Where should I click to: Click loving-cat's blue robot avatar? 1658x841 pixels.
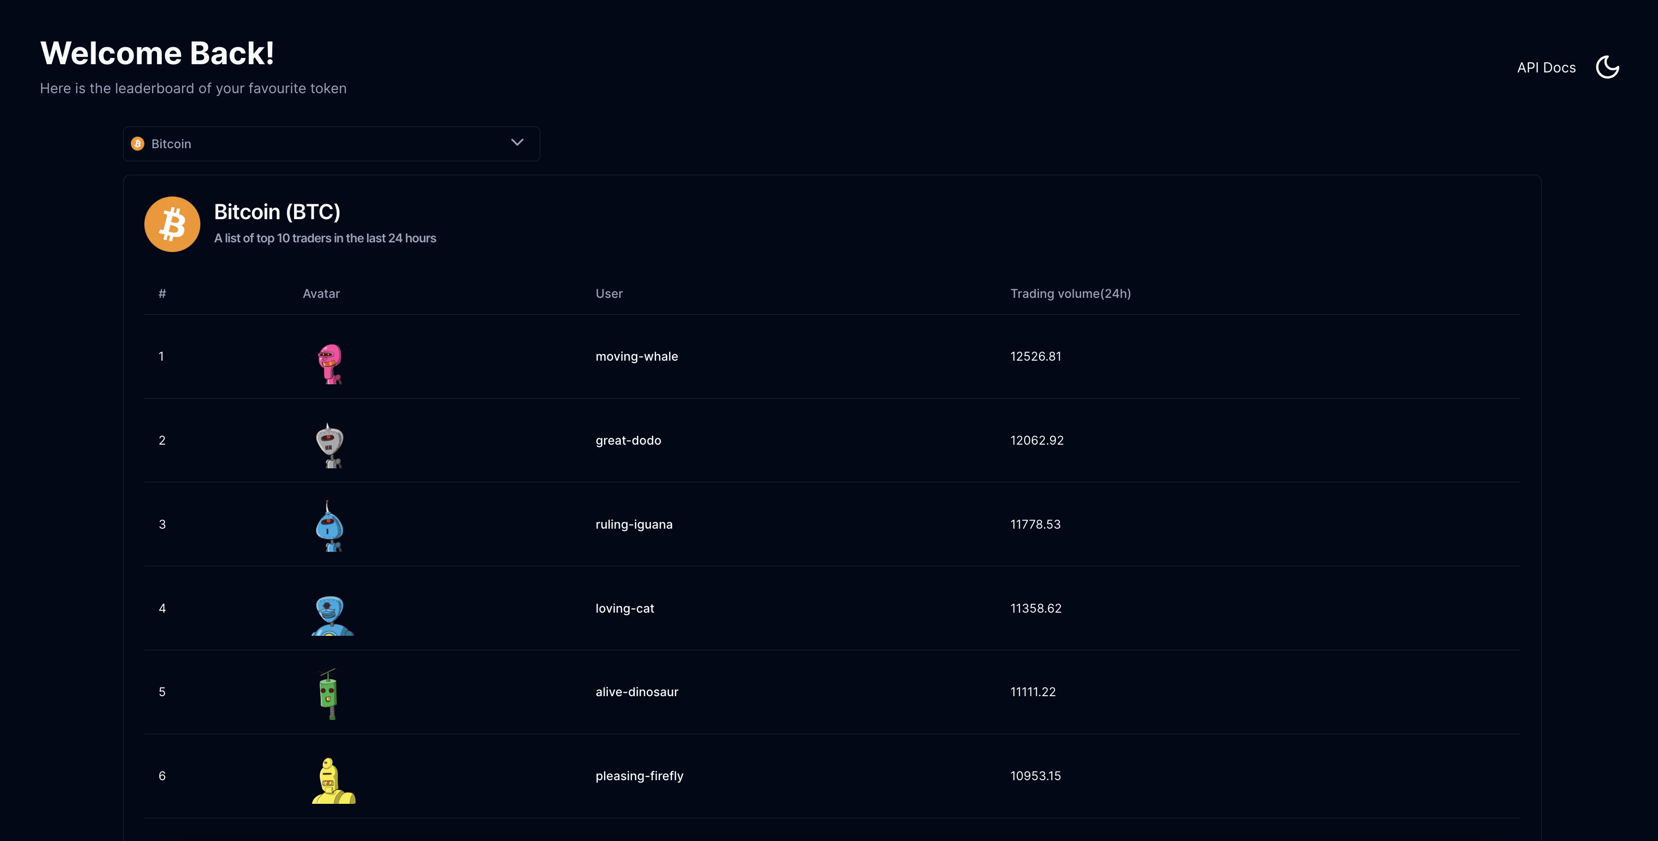tap(331, 615)
